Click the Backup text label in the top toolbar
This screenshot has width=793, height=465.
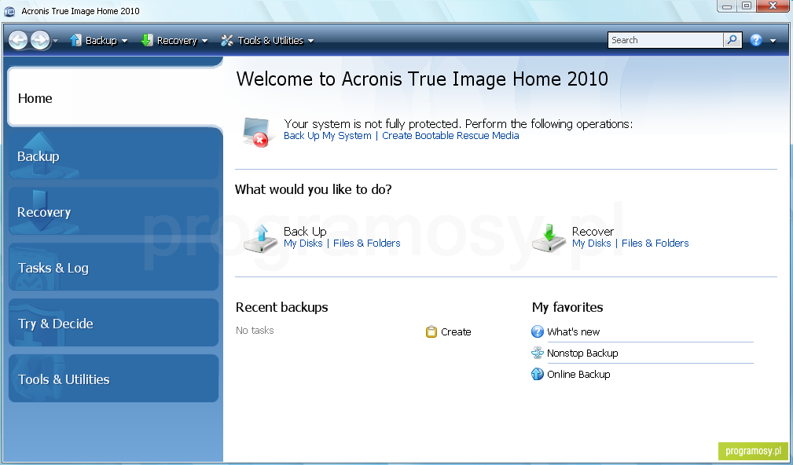(101, 40)
